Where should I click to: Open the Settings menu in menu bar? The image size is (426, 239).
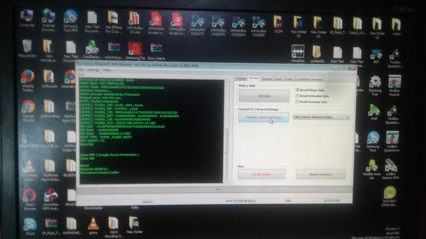(93, 70)
